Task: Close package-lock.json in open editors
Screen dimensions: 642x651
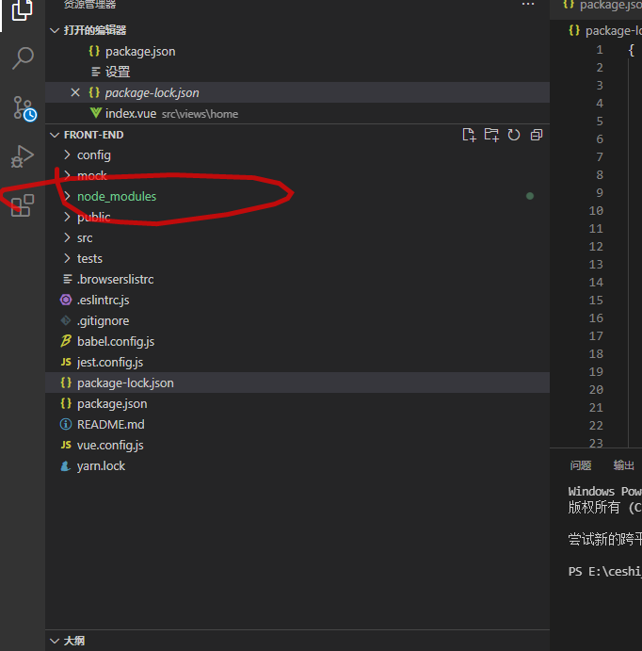Action: [75, 92]
